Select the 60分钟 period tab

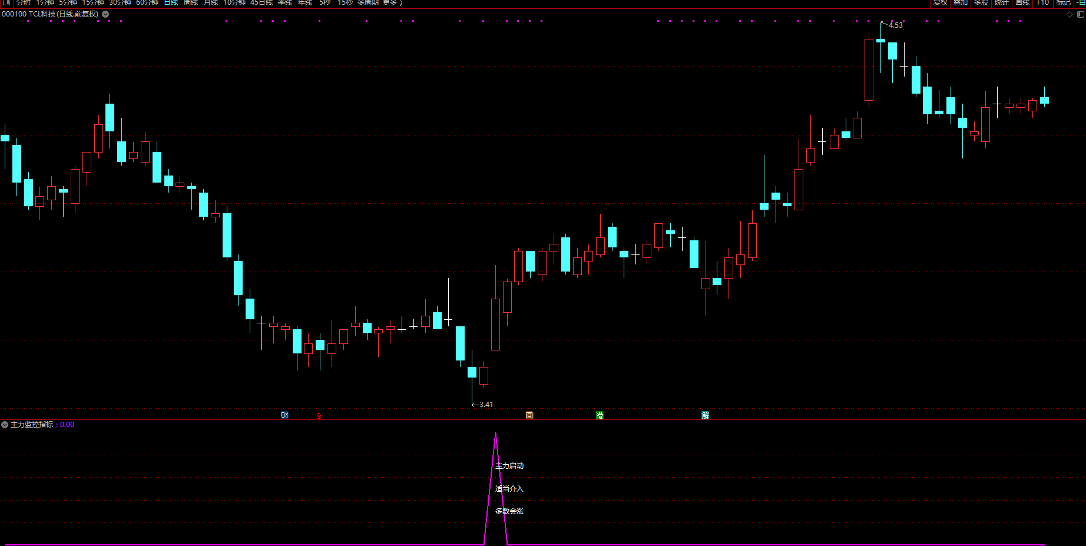point(147,2)
